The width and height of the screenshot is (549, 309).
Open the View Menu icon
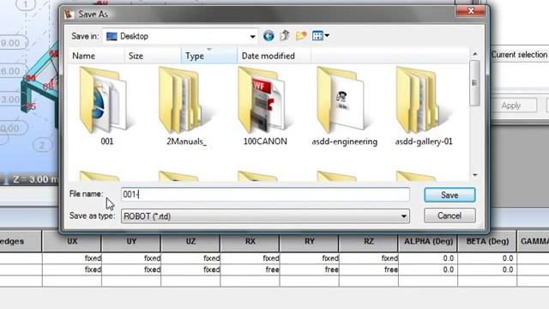point(320,35)
